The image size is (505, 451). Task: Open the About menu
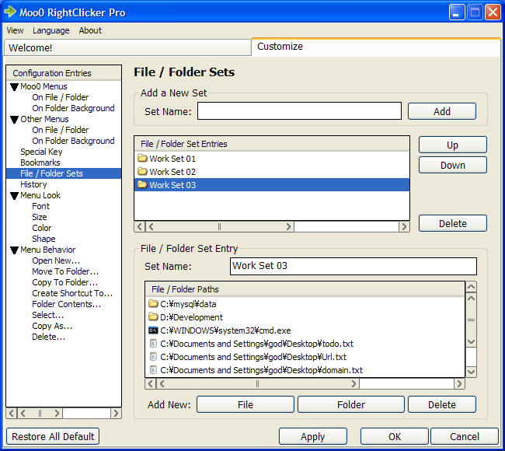pyautogui.click(x=90, y=30)
